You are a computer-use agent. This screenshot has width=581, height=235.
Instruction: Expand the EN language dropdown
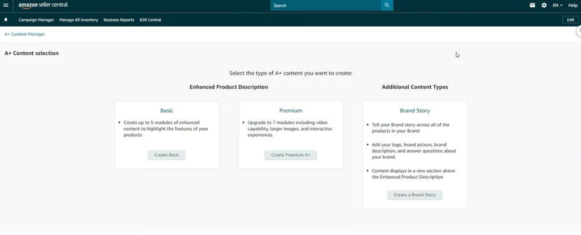(x=558, y=6)
